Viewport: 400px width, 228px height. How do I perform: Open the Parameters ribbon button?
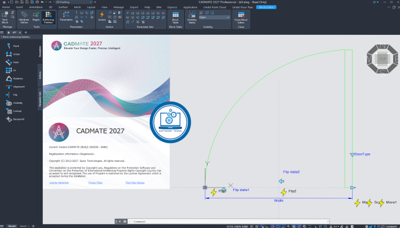coord(66,17)
